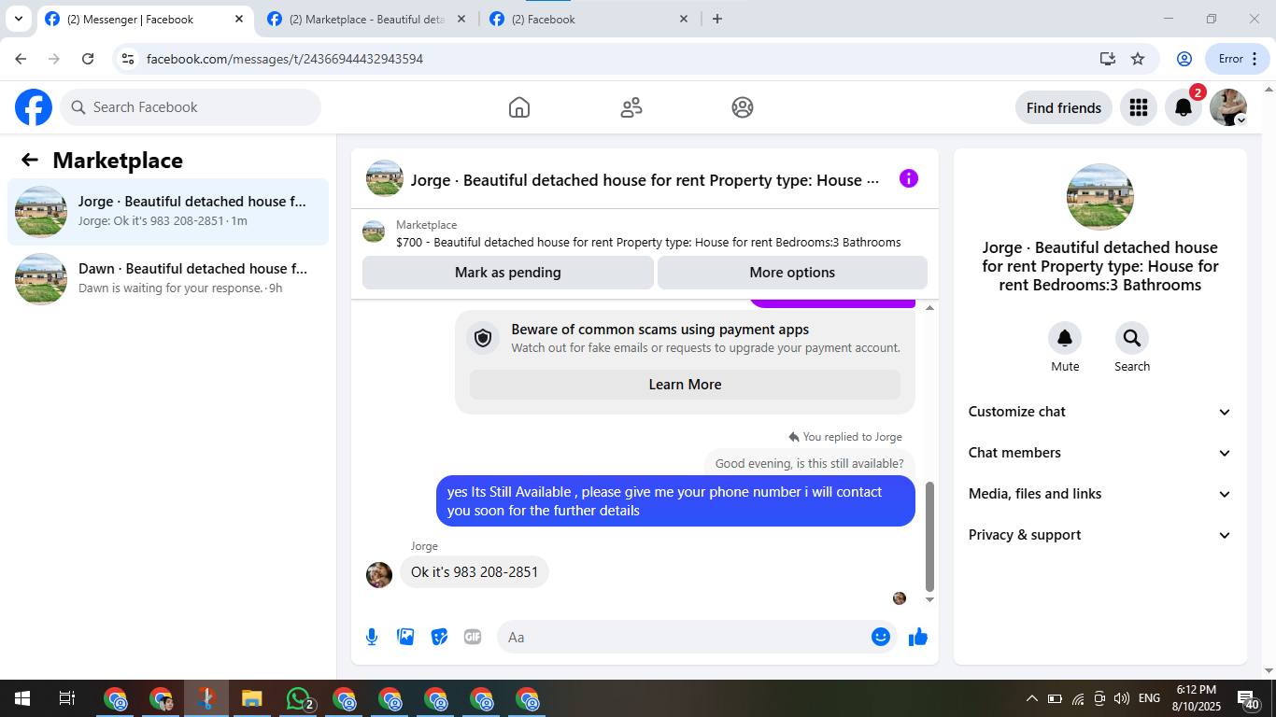Switch to the (2) Facebook browser tab
This screenshot has width=1276, height=717.
[590, 19]
